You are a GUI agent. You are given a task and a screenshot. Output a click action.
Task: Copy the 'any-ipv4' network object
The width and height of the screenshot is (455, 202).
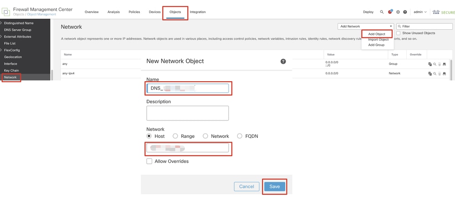coord(430,73)
